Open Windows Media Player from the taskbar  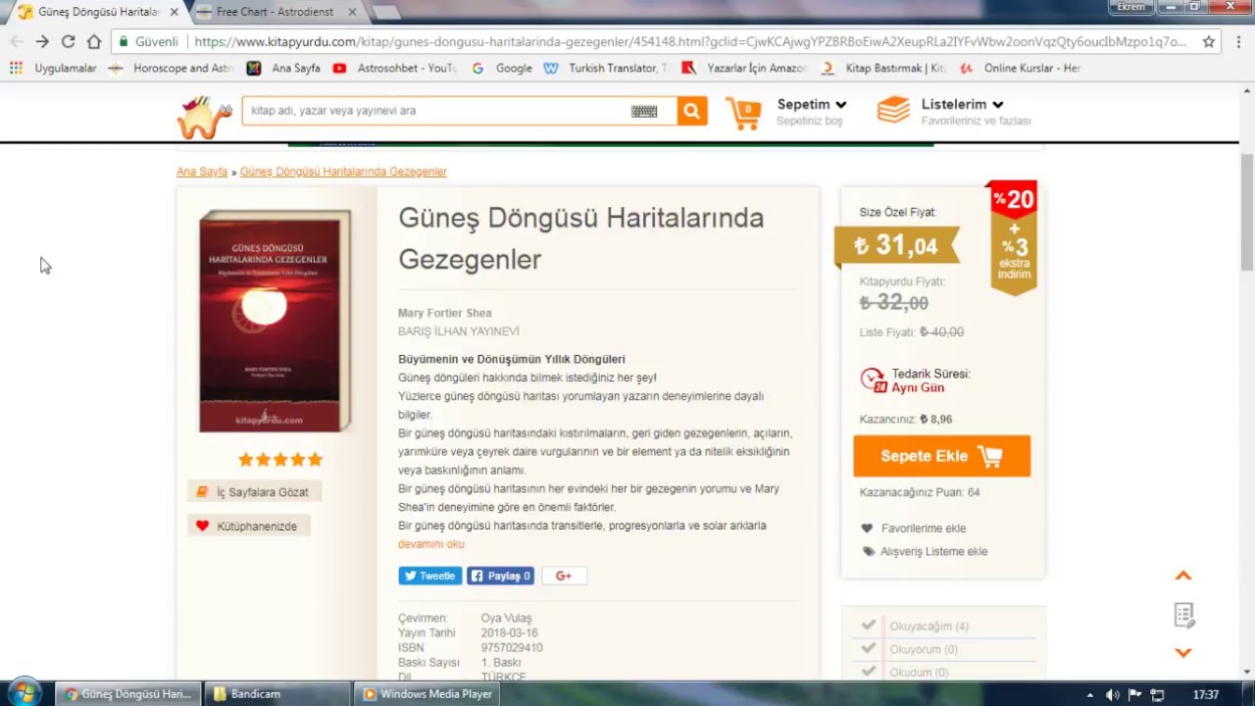tap(427, 693)
